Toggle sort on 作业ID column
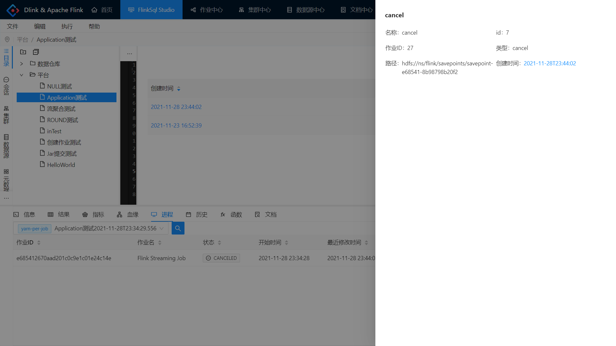Screen dimensions: 616x346 (39, 243)
